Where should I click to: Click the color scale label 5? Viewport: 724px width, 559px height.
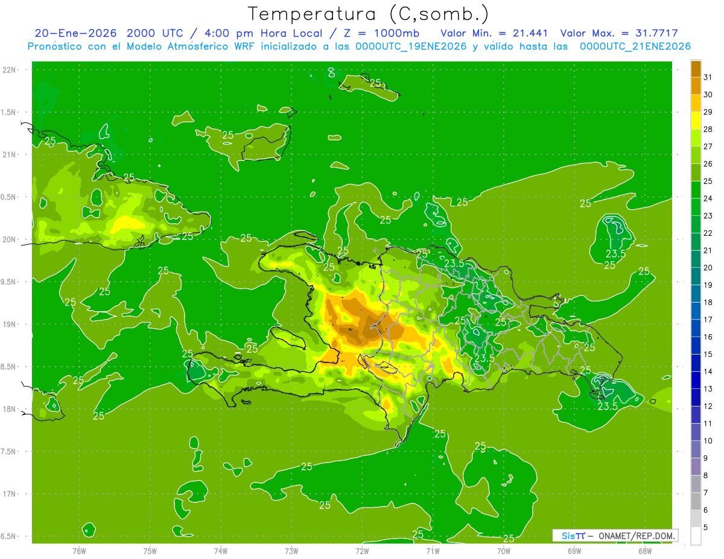706,528
